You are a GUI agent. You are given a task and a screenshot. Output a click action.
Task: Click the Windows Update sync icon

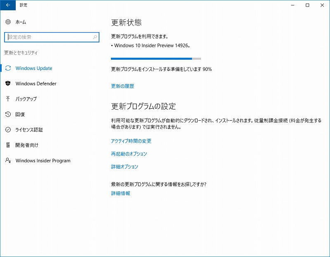[8, 68]
